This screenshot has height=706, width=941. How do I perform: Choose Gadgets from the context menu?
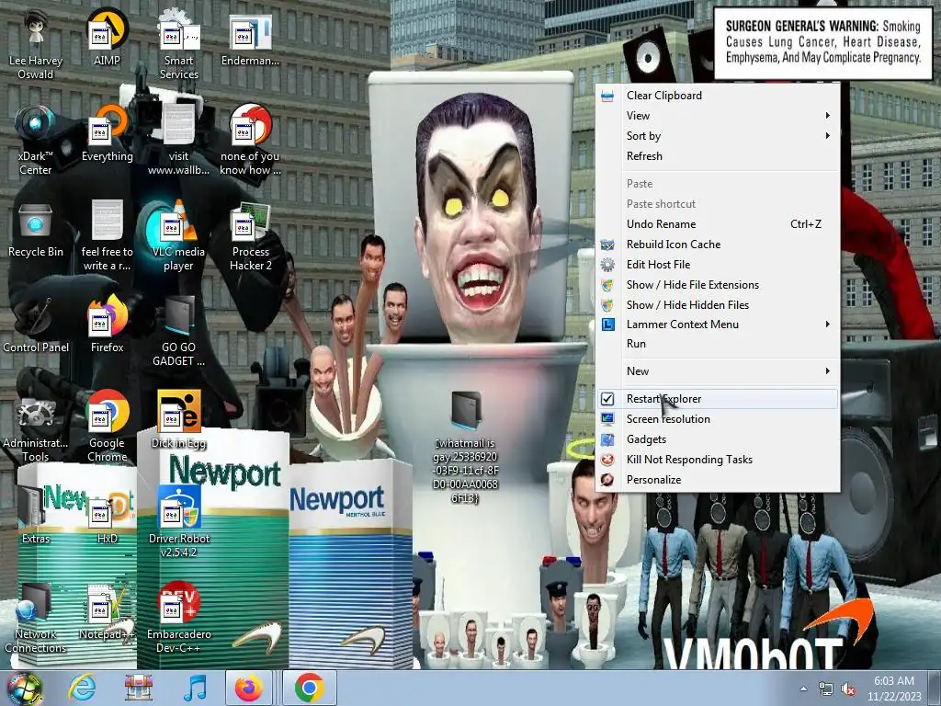[x=717, y=439]
